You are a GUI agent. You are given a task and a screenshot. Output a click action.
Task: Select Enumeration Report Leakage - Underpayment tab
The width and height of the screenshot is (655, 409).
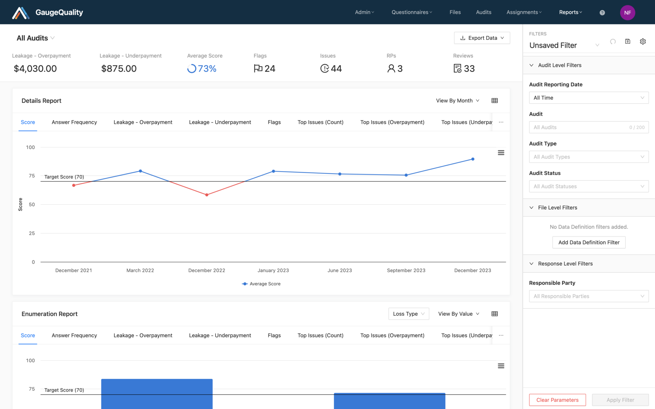[220, 335]
